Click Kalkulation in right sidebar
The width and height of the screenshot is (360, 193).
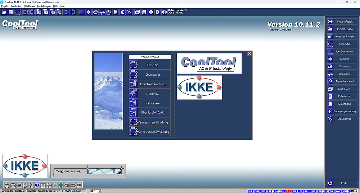click(342, 96)
